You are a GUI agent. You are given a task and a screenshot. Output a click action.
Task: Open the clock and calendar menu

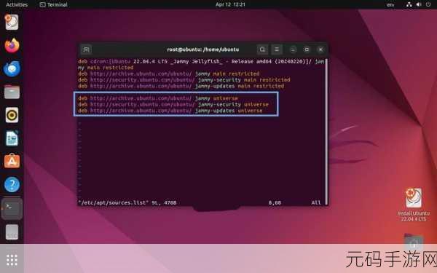(230, 4)
